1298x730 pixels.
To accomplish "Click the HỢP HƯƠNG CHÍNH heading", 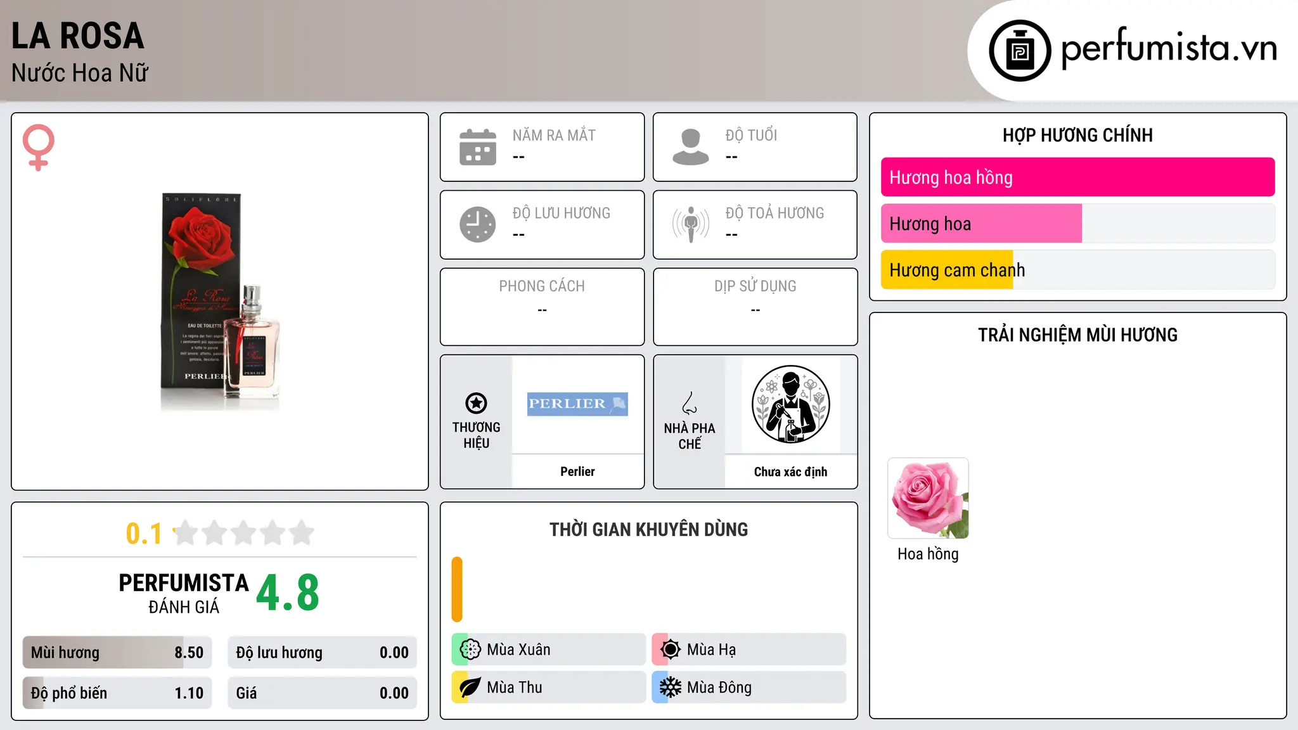I will pos(1077,135).
